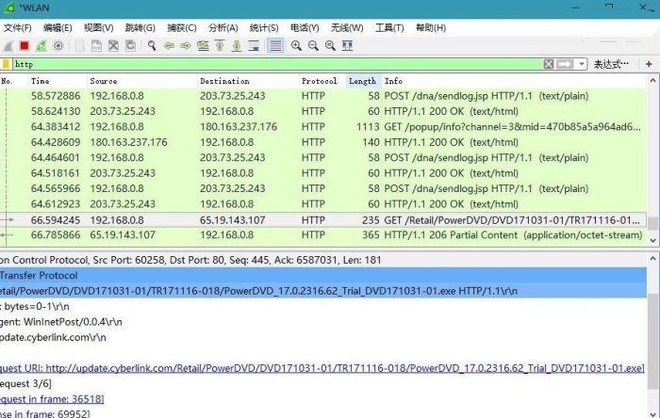The image size is (660, 418).
Task: Click the start capture shark fin icon
Action: coord(8,46)
